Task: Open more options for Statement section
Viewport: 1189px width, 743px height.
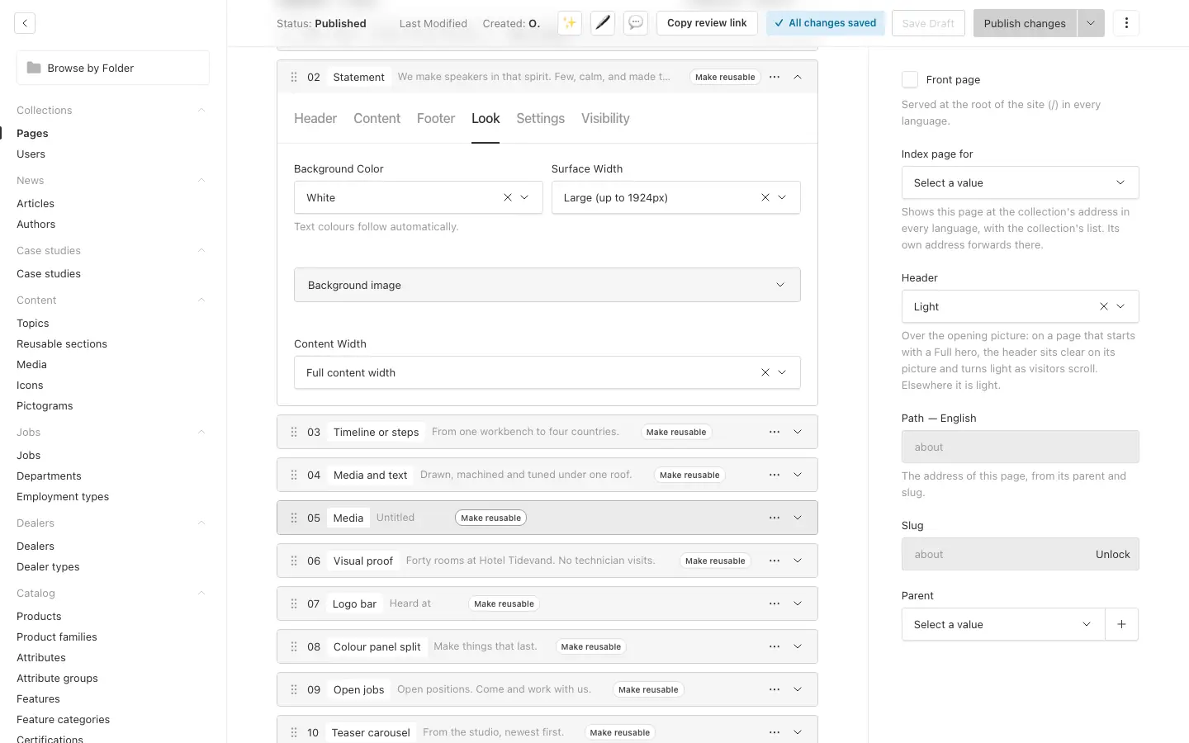Action: click(x=775, y=77)
